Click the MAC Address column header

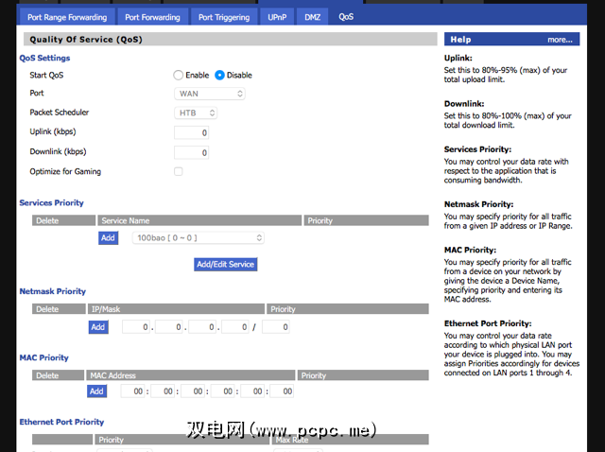191,375
